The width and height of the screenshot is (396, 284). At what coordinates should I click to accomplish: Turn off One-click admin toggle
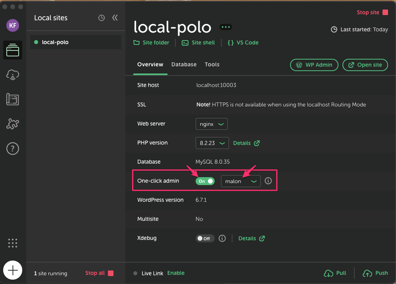(x=205, y=181)
